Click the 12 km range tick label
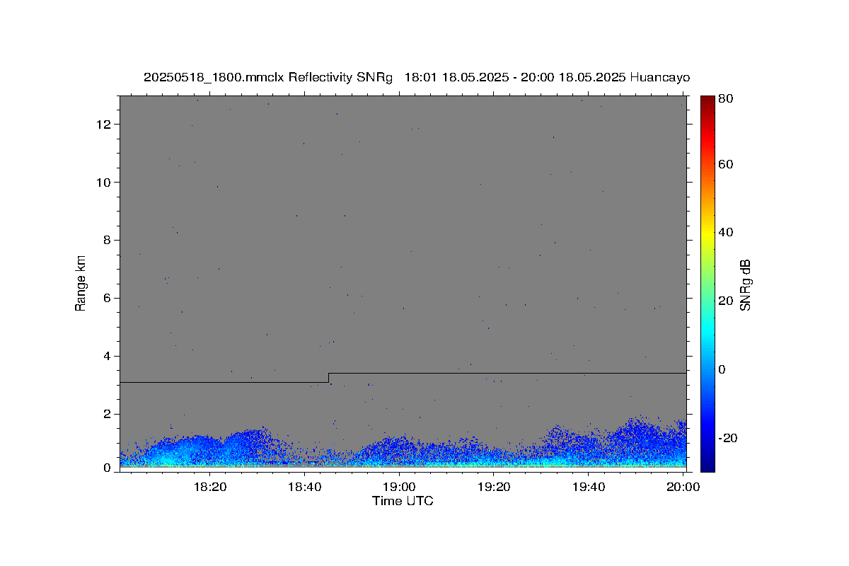The height and width of the screenshot is (566, 849). pos(105,125)
